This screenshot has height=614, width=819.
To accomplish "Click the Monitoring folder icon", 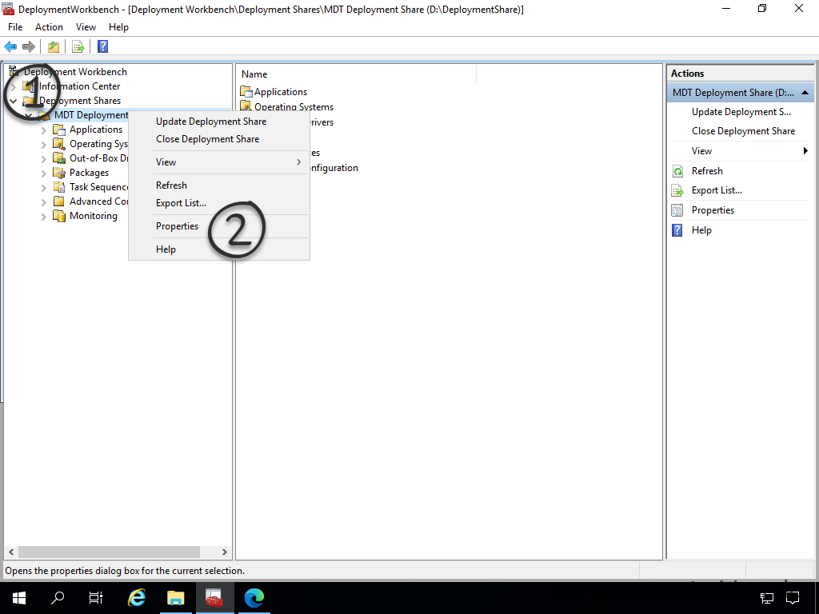I will (x=59, y=216).
